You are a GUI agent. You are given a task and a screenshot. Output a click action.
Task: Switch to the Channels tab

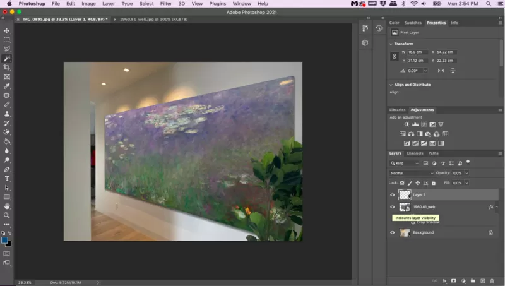coord(415,153)
